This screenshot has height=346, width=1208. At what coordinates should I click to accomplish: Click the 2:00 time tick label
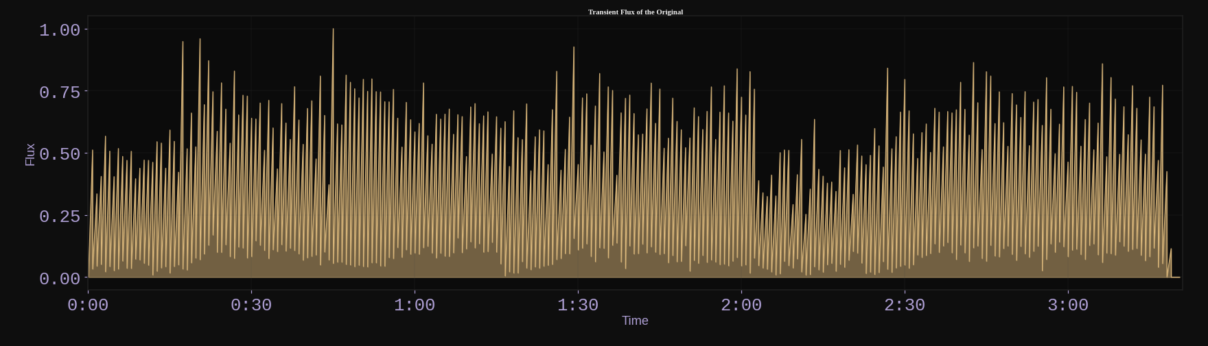coord(741,305)
